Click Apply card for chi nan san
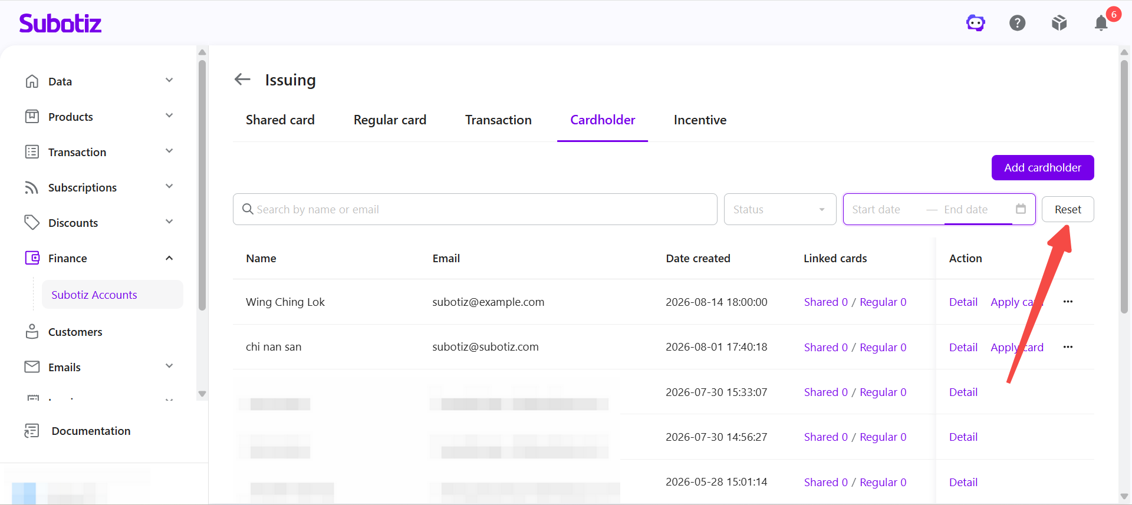Viewport: 1132px width, 505px height. coord(1017,347)
